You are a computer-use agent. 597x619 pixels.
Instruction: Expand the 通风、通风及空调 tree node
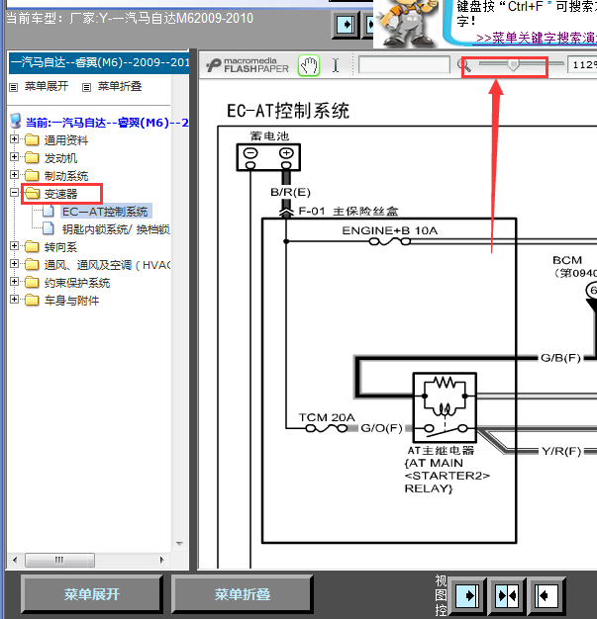coord(15,264)
